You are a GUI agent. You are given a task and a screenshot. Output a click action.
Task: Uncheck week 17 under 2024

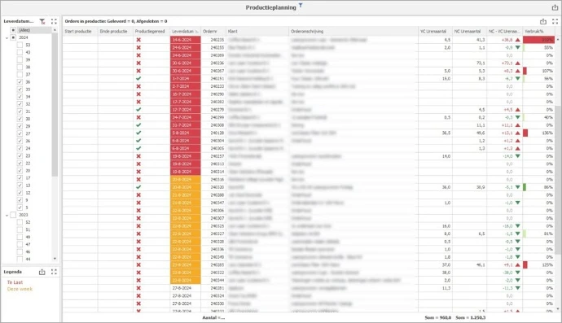click(x=20, y=178)
